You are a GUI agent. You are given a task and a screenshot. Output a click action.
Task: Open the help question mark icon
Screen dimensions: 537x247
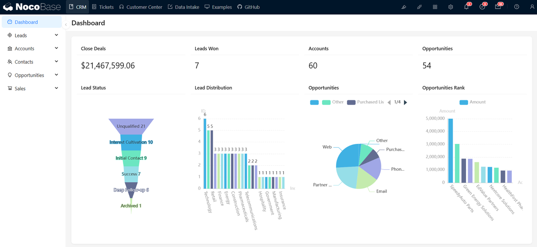pos(516,7)
